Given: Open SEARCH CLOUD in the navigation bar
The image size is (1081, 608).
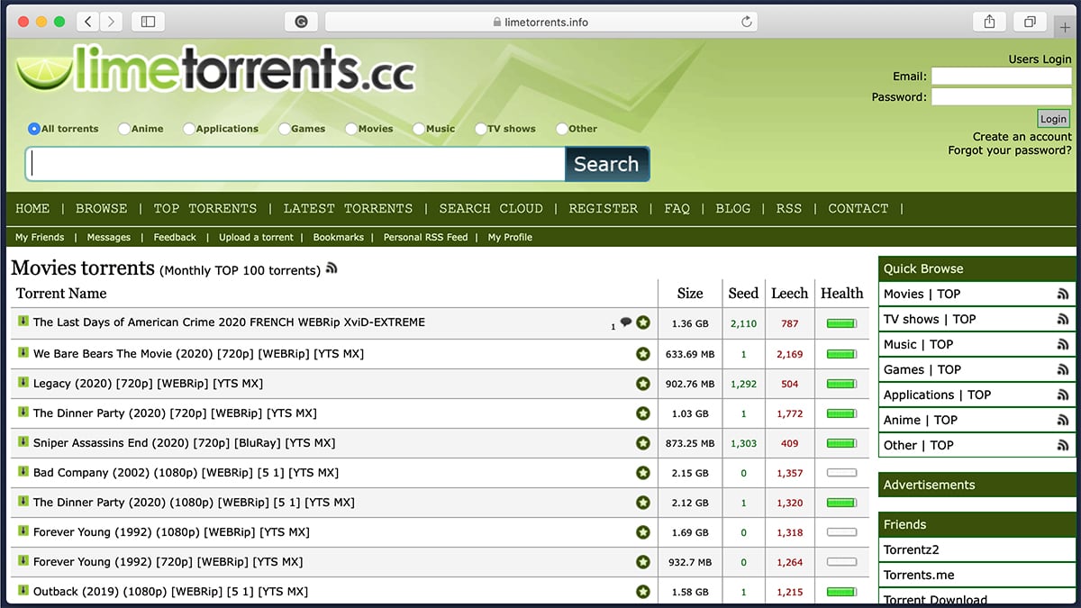Looking at the screenshot, I should pos(491,208).
